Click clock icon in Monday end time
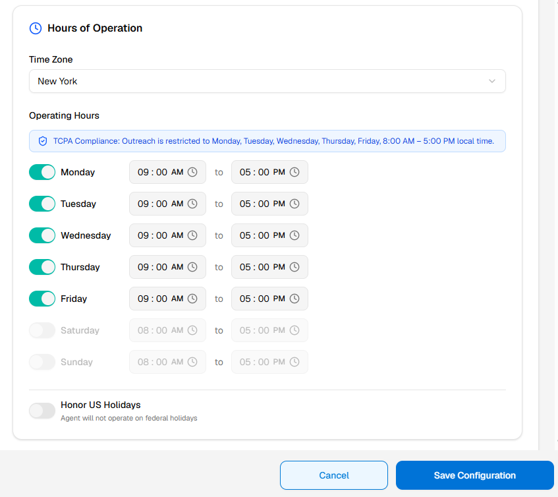558x497 pixels. coord(294,172)
